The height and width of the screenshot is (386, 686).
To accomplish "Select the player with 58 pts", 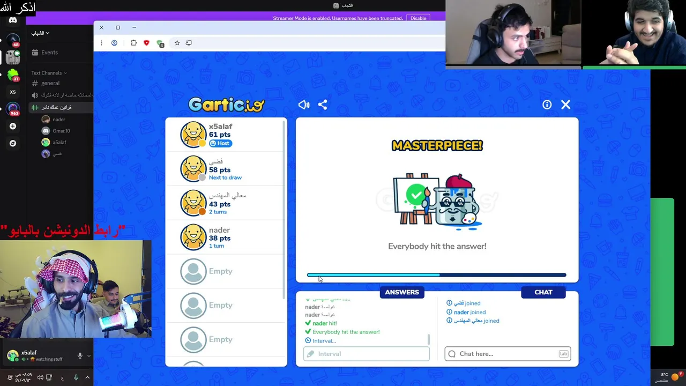I will [224, 169].
